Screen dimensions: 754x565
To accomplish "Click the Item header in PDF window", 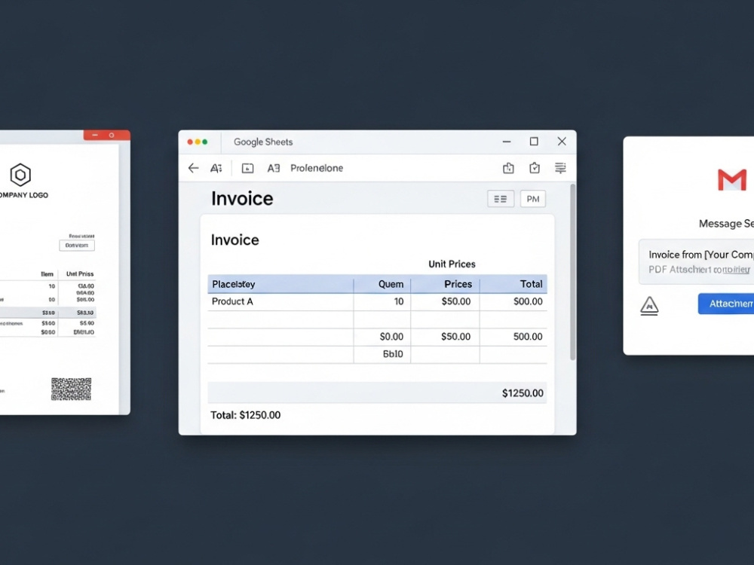I will pos(47,274).
